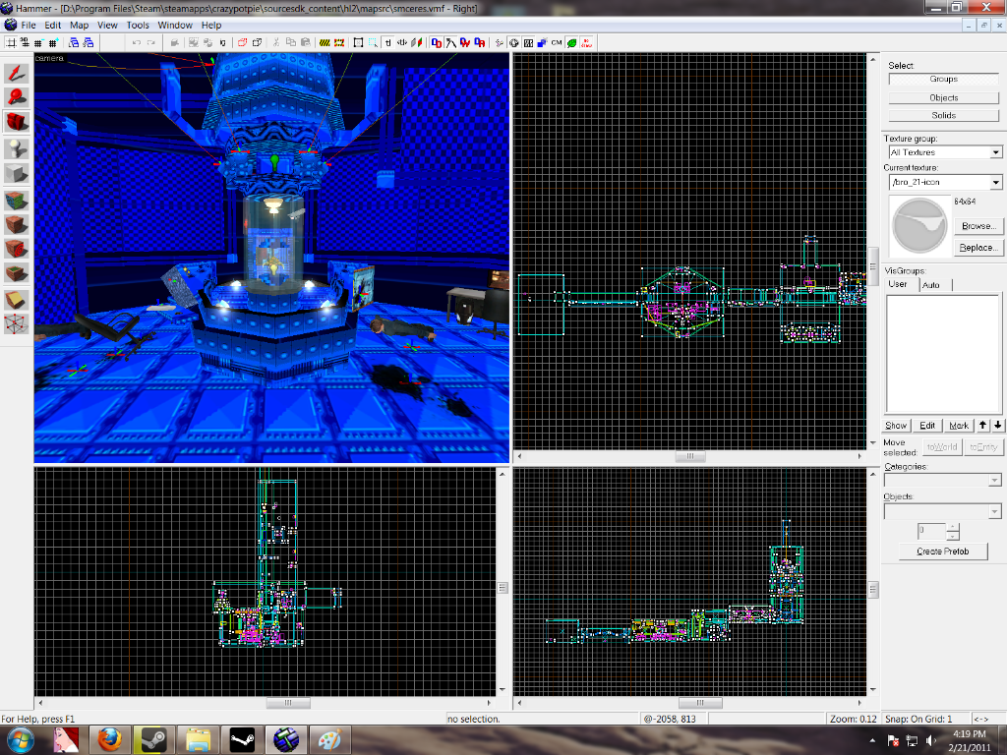This screenshot has width=1007, height=755.
Task: Select the Vertex manipulation tool
Action: click(x=16, y=324)
